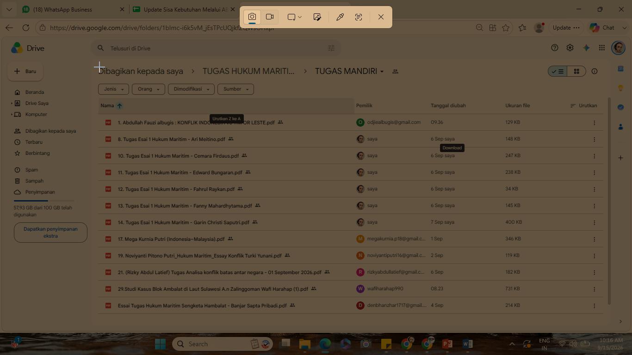The width and height of the screenshot is (632, 355).
Task: Show folder details info icon
Action: coord(595,71)
